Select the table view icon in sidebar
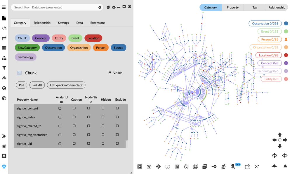The height and width of the screenshot is (174, 292). (x=4, y=48)
